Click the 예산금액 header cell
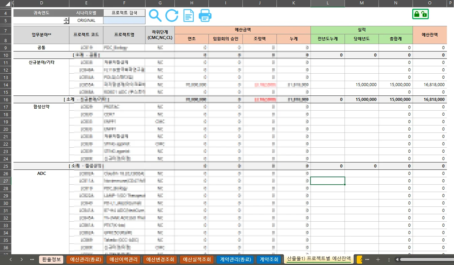Viewport: 454px width, 265px height. click(242, 30)
